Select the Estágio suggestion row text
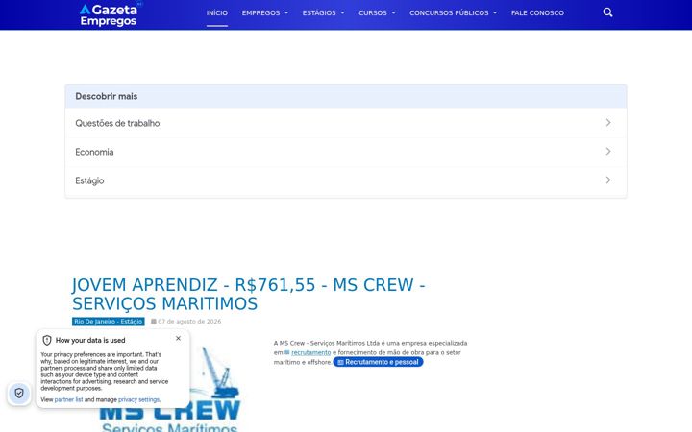 click(89, 180)
